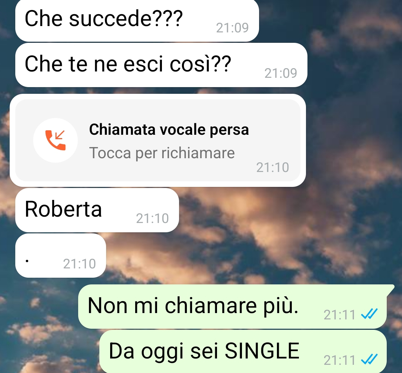Tap the blue read ticks on 'Da oggi sei SINGLE'
Viewport: 402px width, 373px height.
[x=370, y=359]
